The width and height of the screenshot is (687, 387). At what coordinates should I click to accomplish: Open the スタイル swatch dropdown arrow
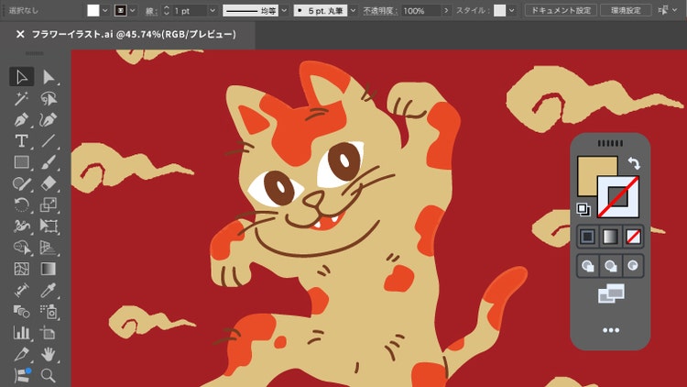(511, 10)
